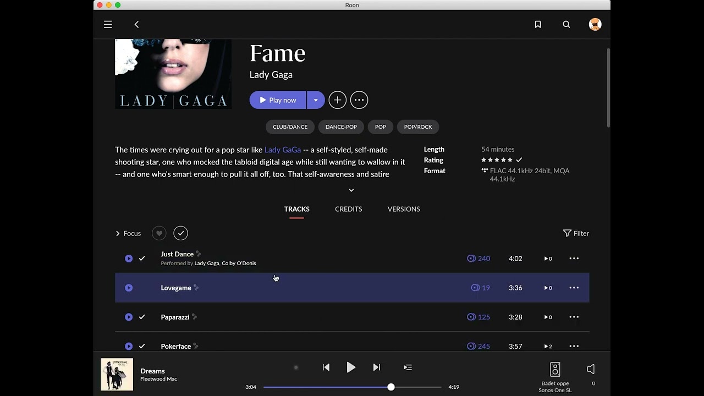Open Colby O'Donis performer link

point(239,263)
